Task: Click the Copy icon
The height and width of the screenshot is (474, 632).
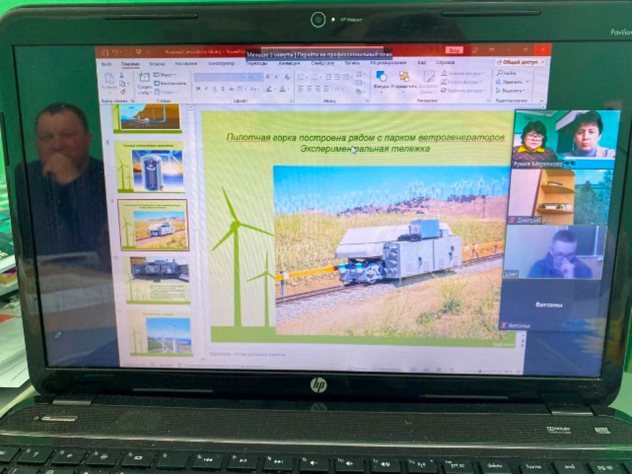Action: [122, 84]
